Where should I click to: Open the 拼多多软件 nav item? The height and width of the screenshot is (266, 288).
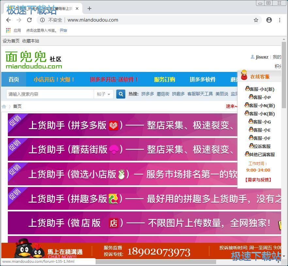[x=202, y=79]
